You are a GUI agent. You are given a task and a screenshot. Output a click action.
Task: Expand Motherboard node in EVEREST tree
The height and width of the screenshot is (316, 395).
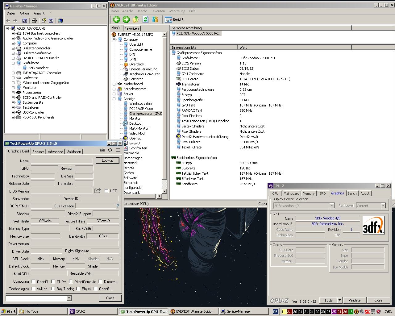point(114,84)
